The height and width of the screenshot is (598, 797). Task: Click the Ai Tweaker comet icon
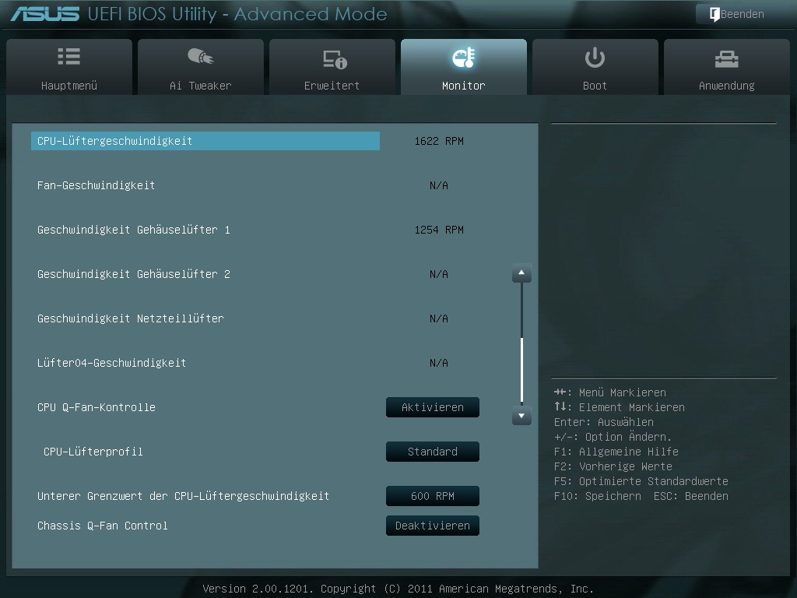201,56
